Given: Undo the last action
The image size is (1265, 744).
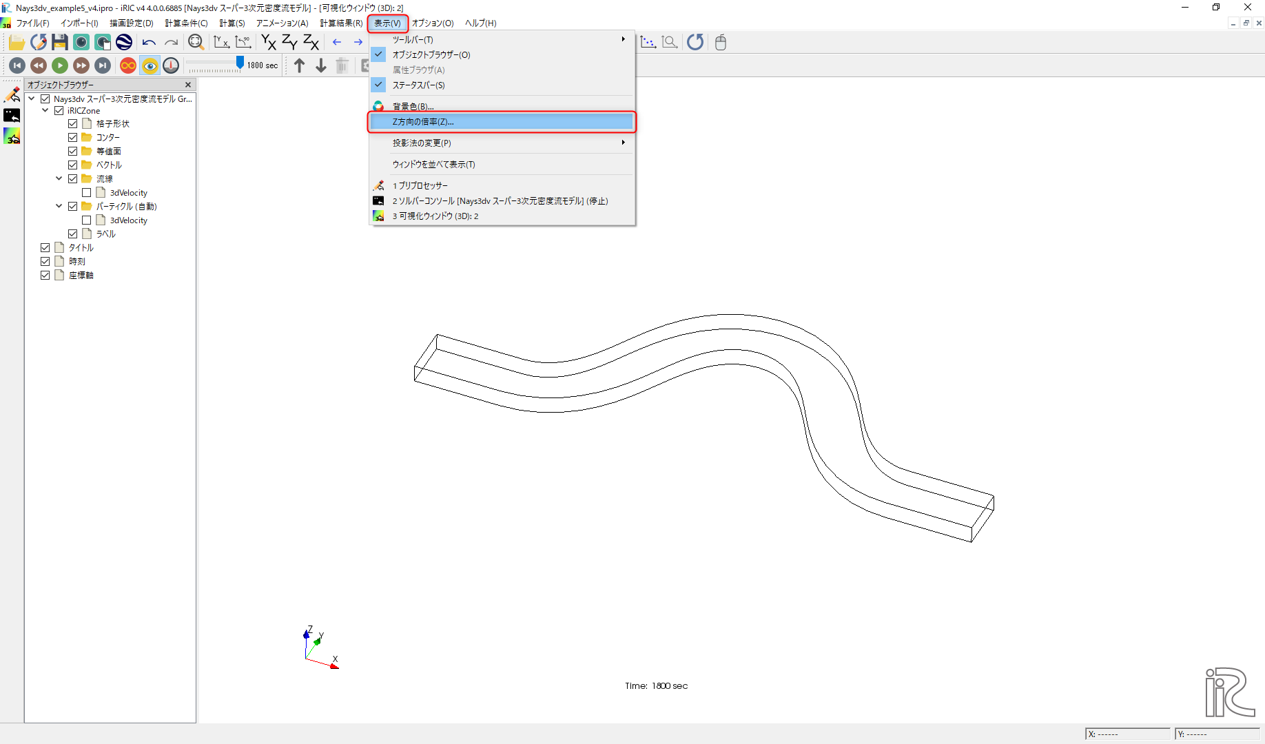Looking at the screenshot, I should (149, 43).
